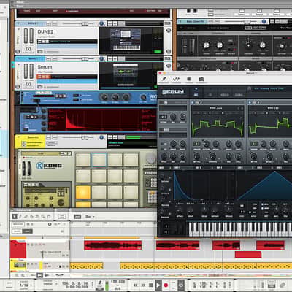Click Serum's preset name display

[269, 88]
